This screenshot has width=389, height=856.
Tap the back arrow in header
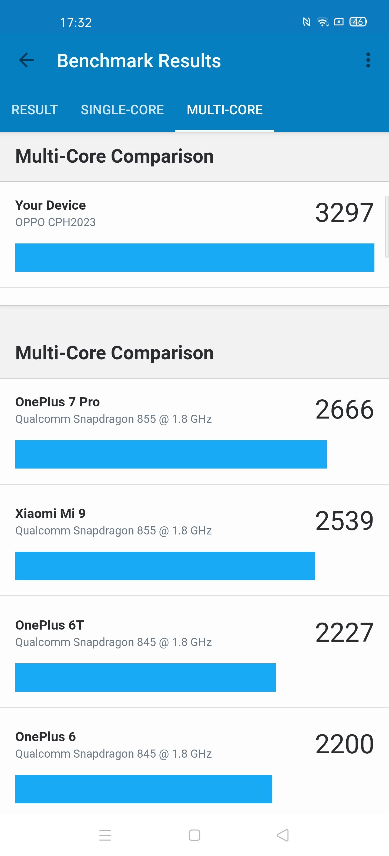click(x=26, y=60)
